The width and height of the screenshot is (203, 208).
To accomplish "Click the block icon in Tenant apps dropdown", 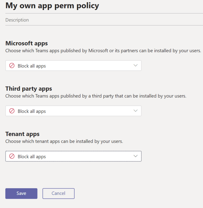I will (12, 156).
